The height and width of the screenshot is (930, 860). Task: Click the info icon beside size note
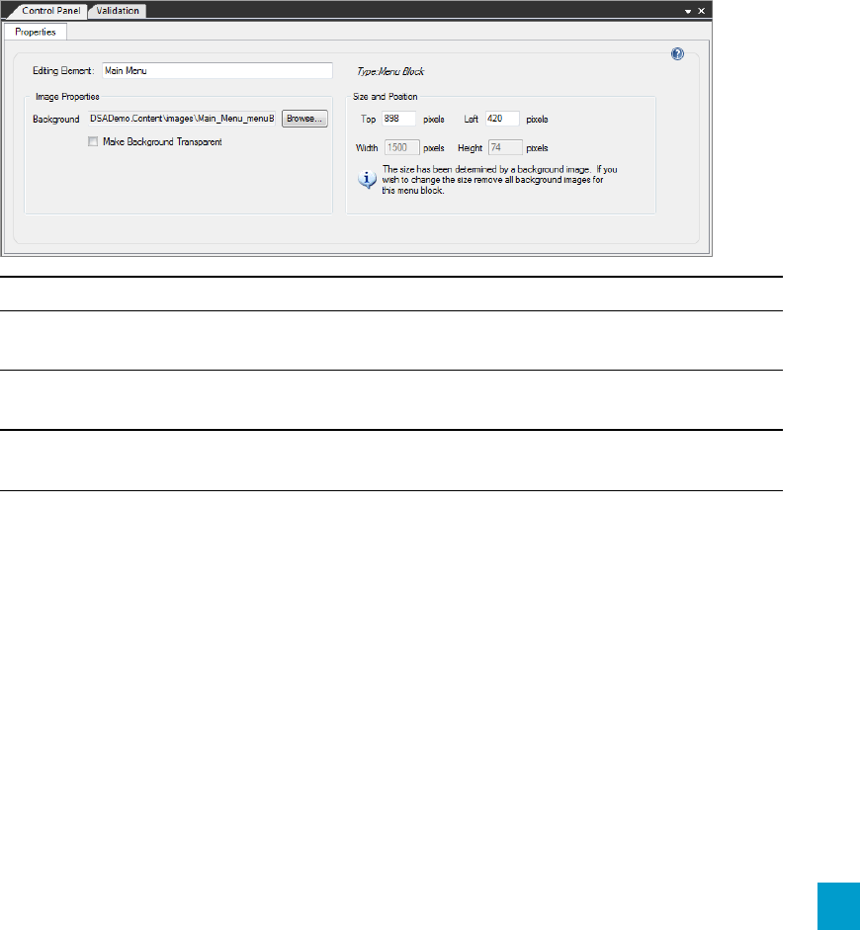367,179
